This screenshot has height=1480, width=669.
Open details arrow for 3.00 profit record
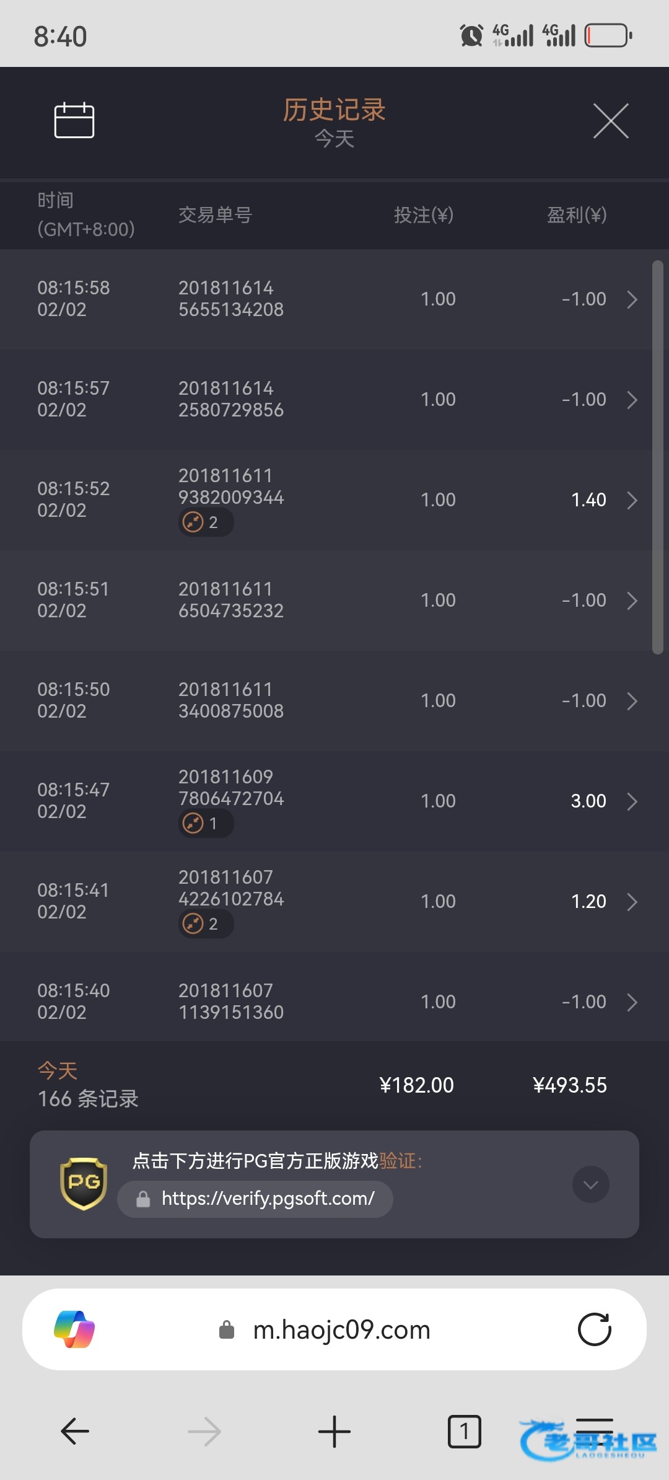[632, 801]
